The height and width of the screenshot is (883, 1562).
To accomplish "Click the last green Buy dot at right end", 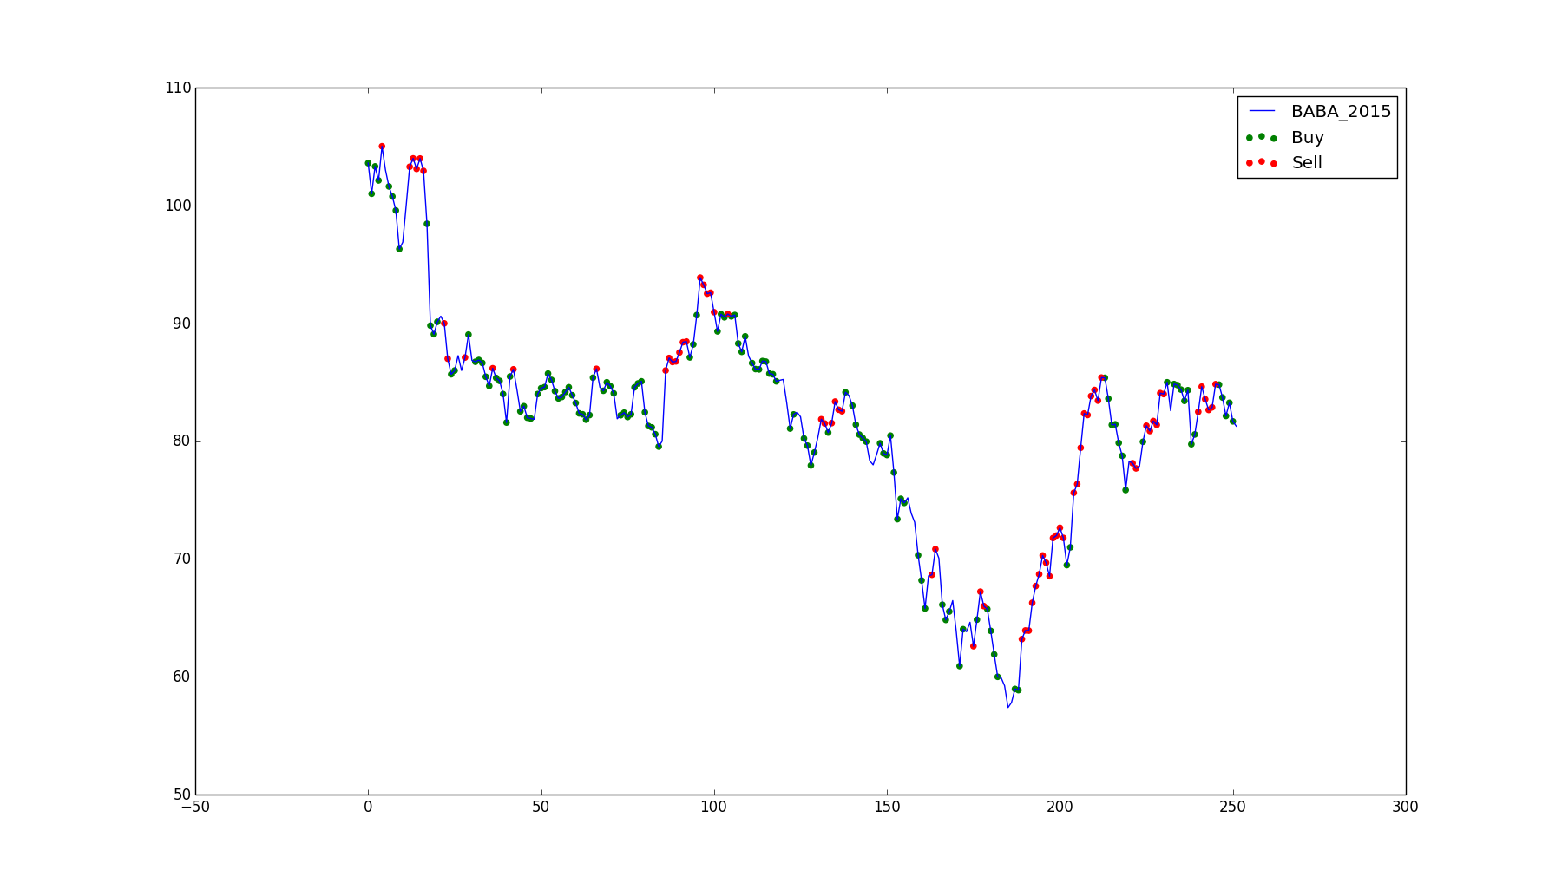I will point(1232,422).
